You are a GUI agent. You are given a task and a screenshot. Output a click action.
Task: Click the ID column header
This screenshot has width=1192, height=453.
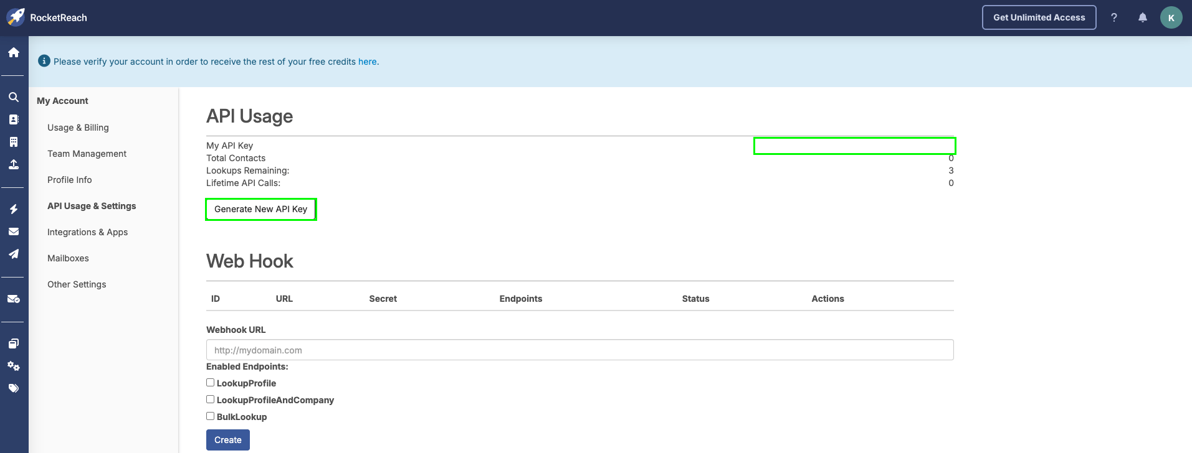(216, 299)
